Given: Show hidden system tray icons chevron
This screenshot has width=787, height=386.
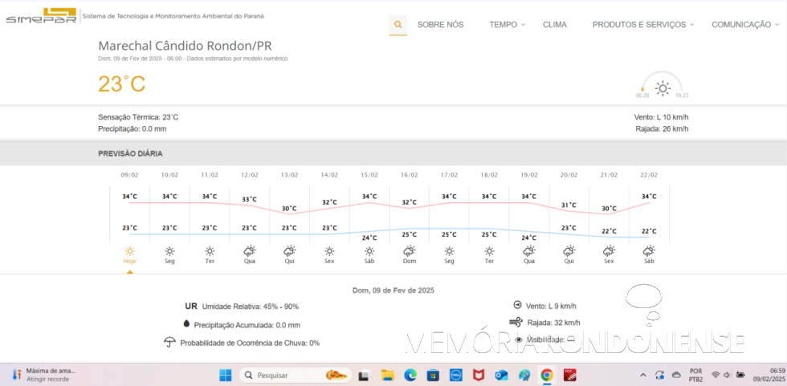Looking at the screenshot, I should pos(642,375).
